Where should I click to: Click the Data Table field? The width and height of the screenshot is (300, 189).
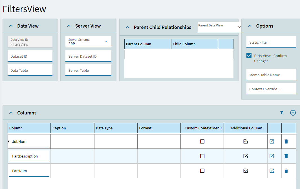[30, 70]
